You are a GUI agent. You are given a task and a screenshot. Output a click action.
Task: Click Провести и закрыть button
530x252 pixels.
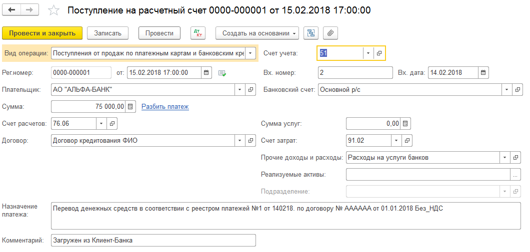42,33
